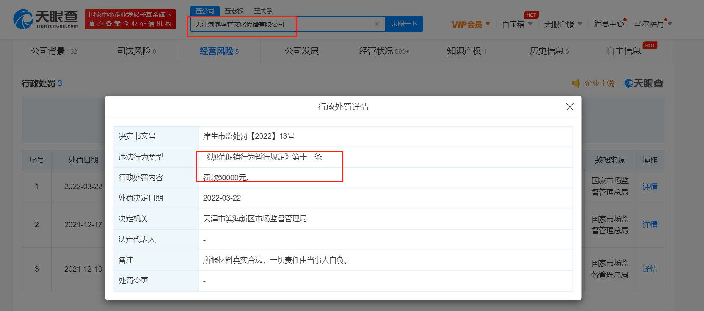Image resolution: width=704 pixels, height=311 pixels.
Task: Clear the search box with the x icon
Action: 377,24
